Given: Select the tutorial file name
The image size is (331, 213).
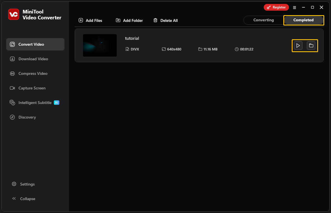Looking at the screenshot, I should (x=132, y=38).
